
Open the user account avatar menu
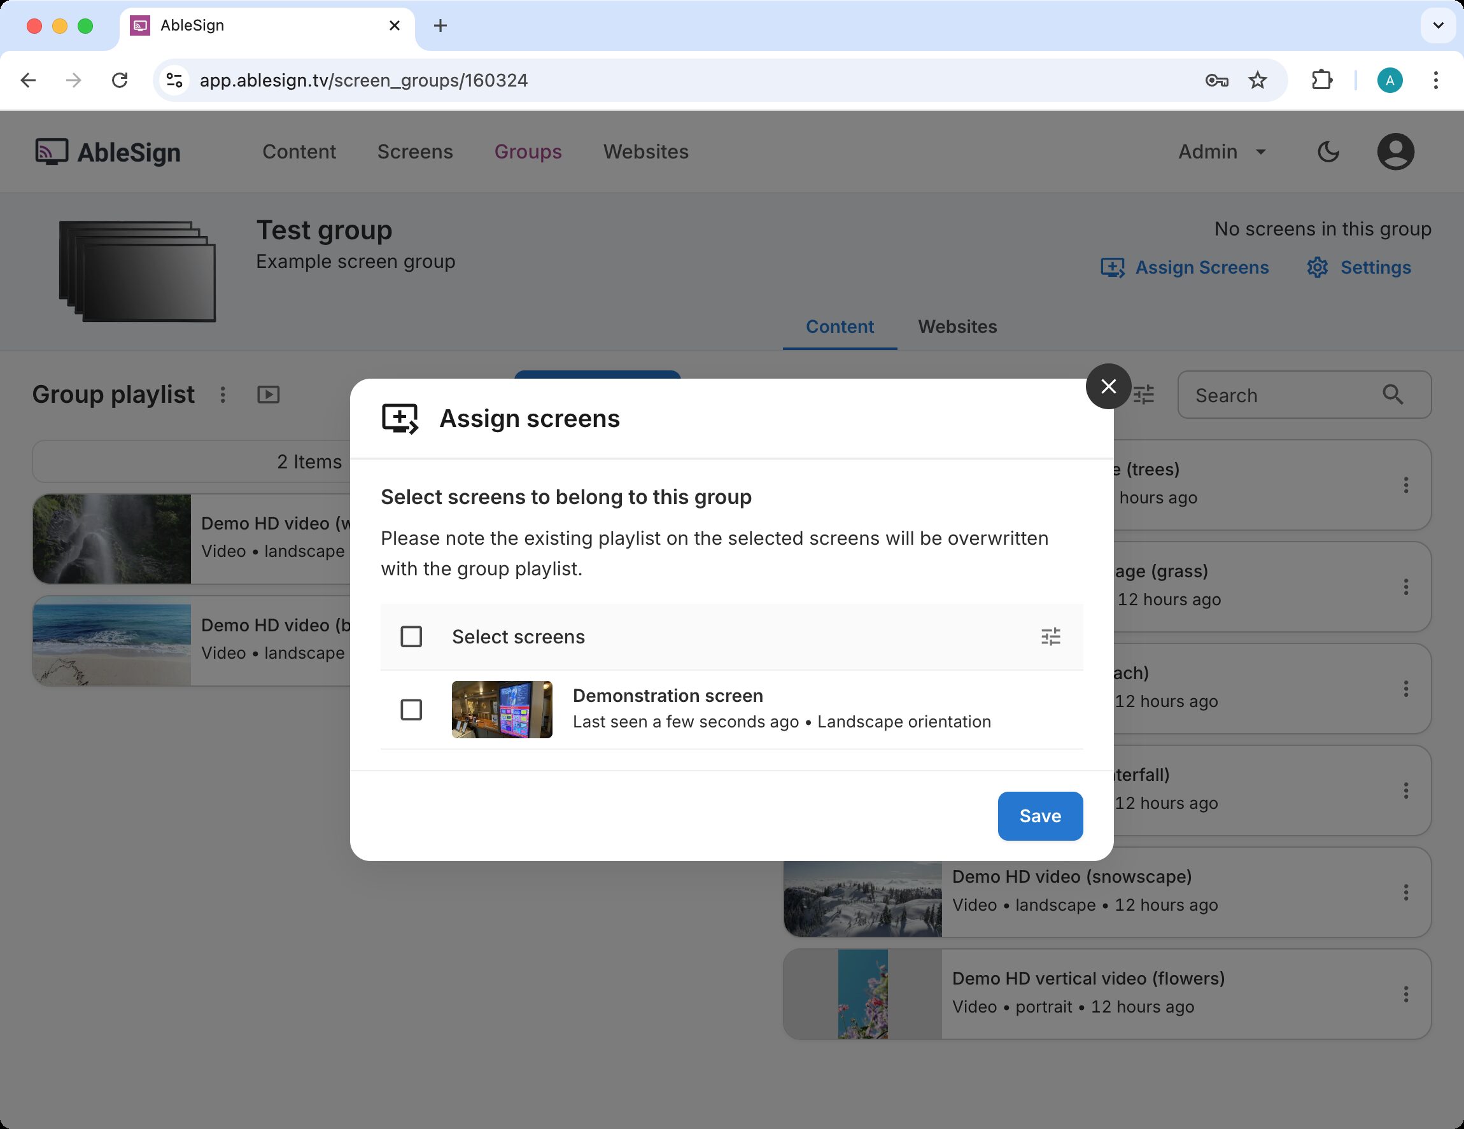click(x=1395, y=152)
